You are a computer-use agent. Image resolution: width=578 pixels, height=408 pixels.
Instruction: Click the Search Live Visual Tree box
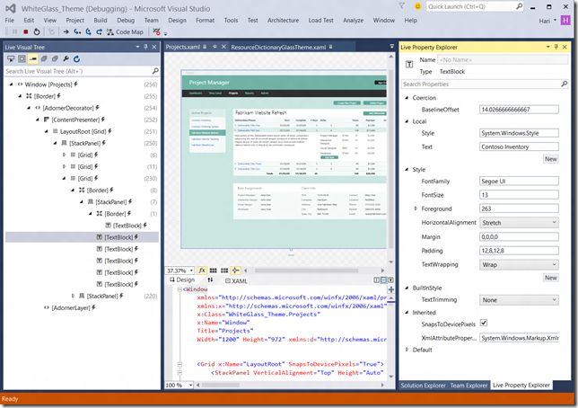[82, 71]
